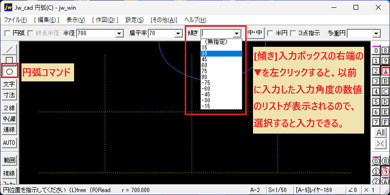This screenshot has width=390, height=195.
Task: Select the 2線 double line tool
Action: (x=9, y=108)
